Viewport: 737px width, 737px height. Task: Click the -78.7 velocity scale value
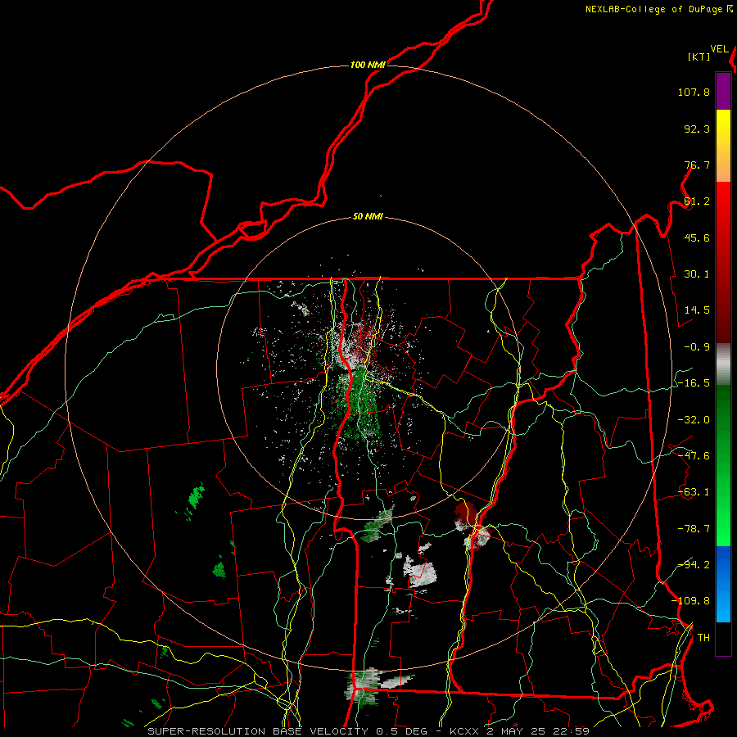pyautogui.click(x=694, y=529)
